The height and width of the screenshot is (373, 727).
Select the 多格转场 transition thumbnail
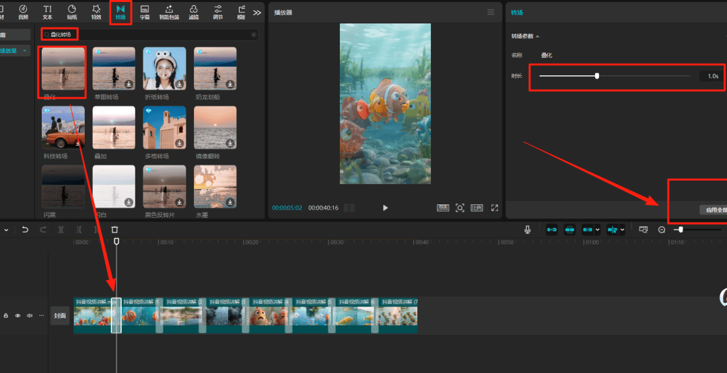click(x=165, y=128)
